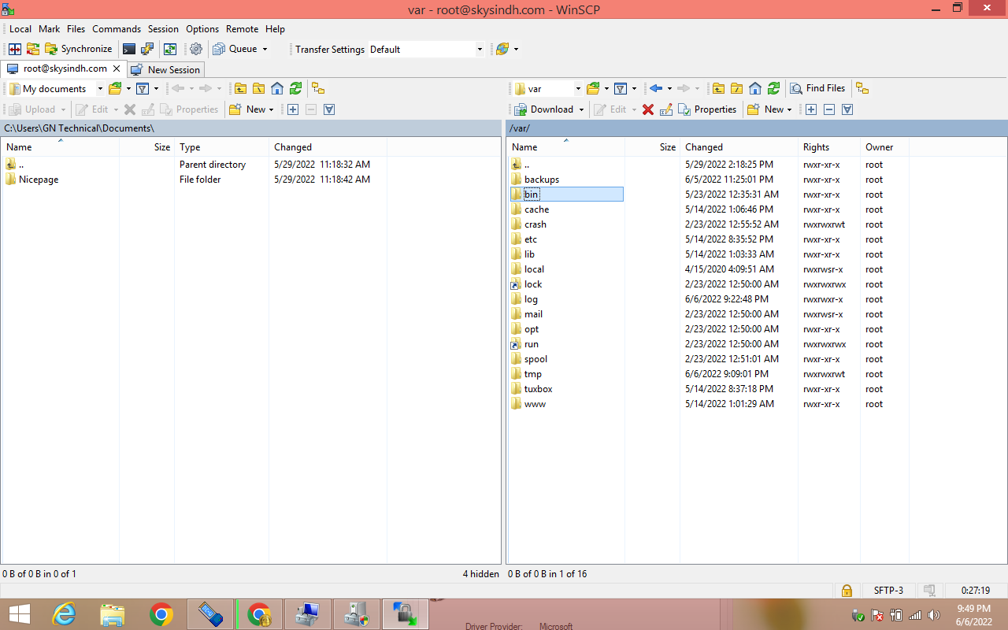Click the local panel filter icon
This screenshot has width=1008, height=630.
(143, 89)
